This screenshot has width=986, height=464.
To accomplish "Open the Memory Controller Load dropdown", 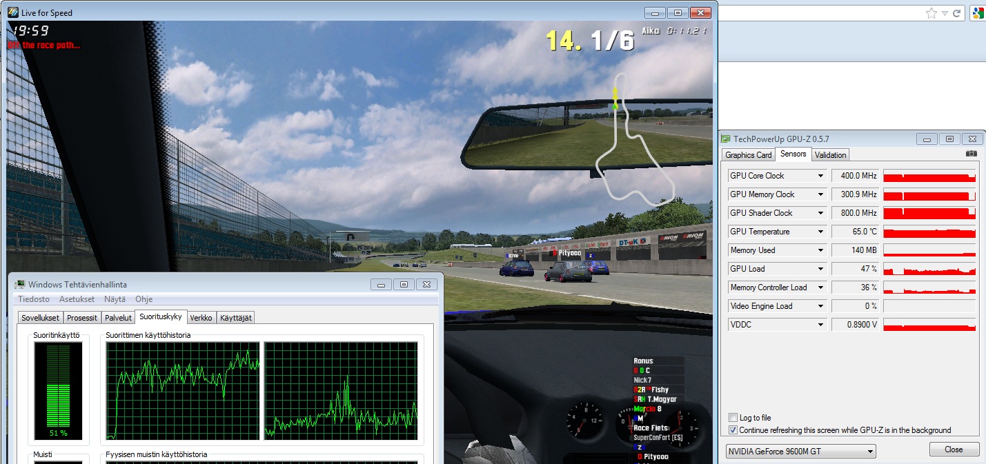I will [820, 288].
